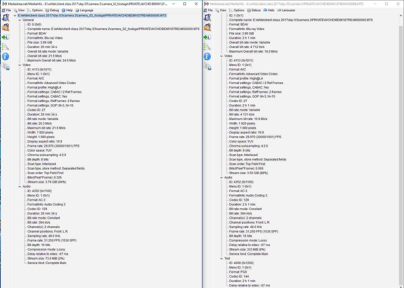Click the open folder icon in right window sidebar

coord(207,27)
